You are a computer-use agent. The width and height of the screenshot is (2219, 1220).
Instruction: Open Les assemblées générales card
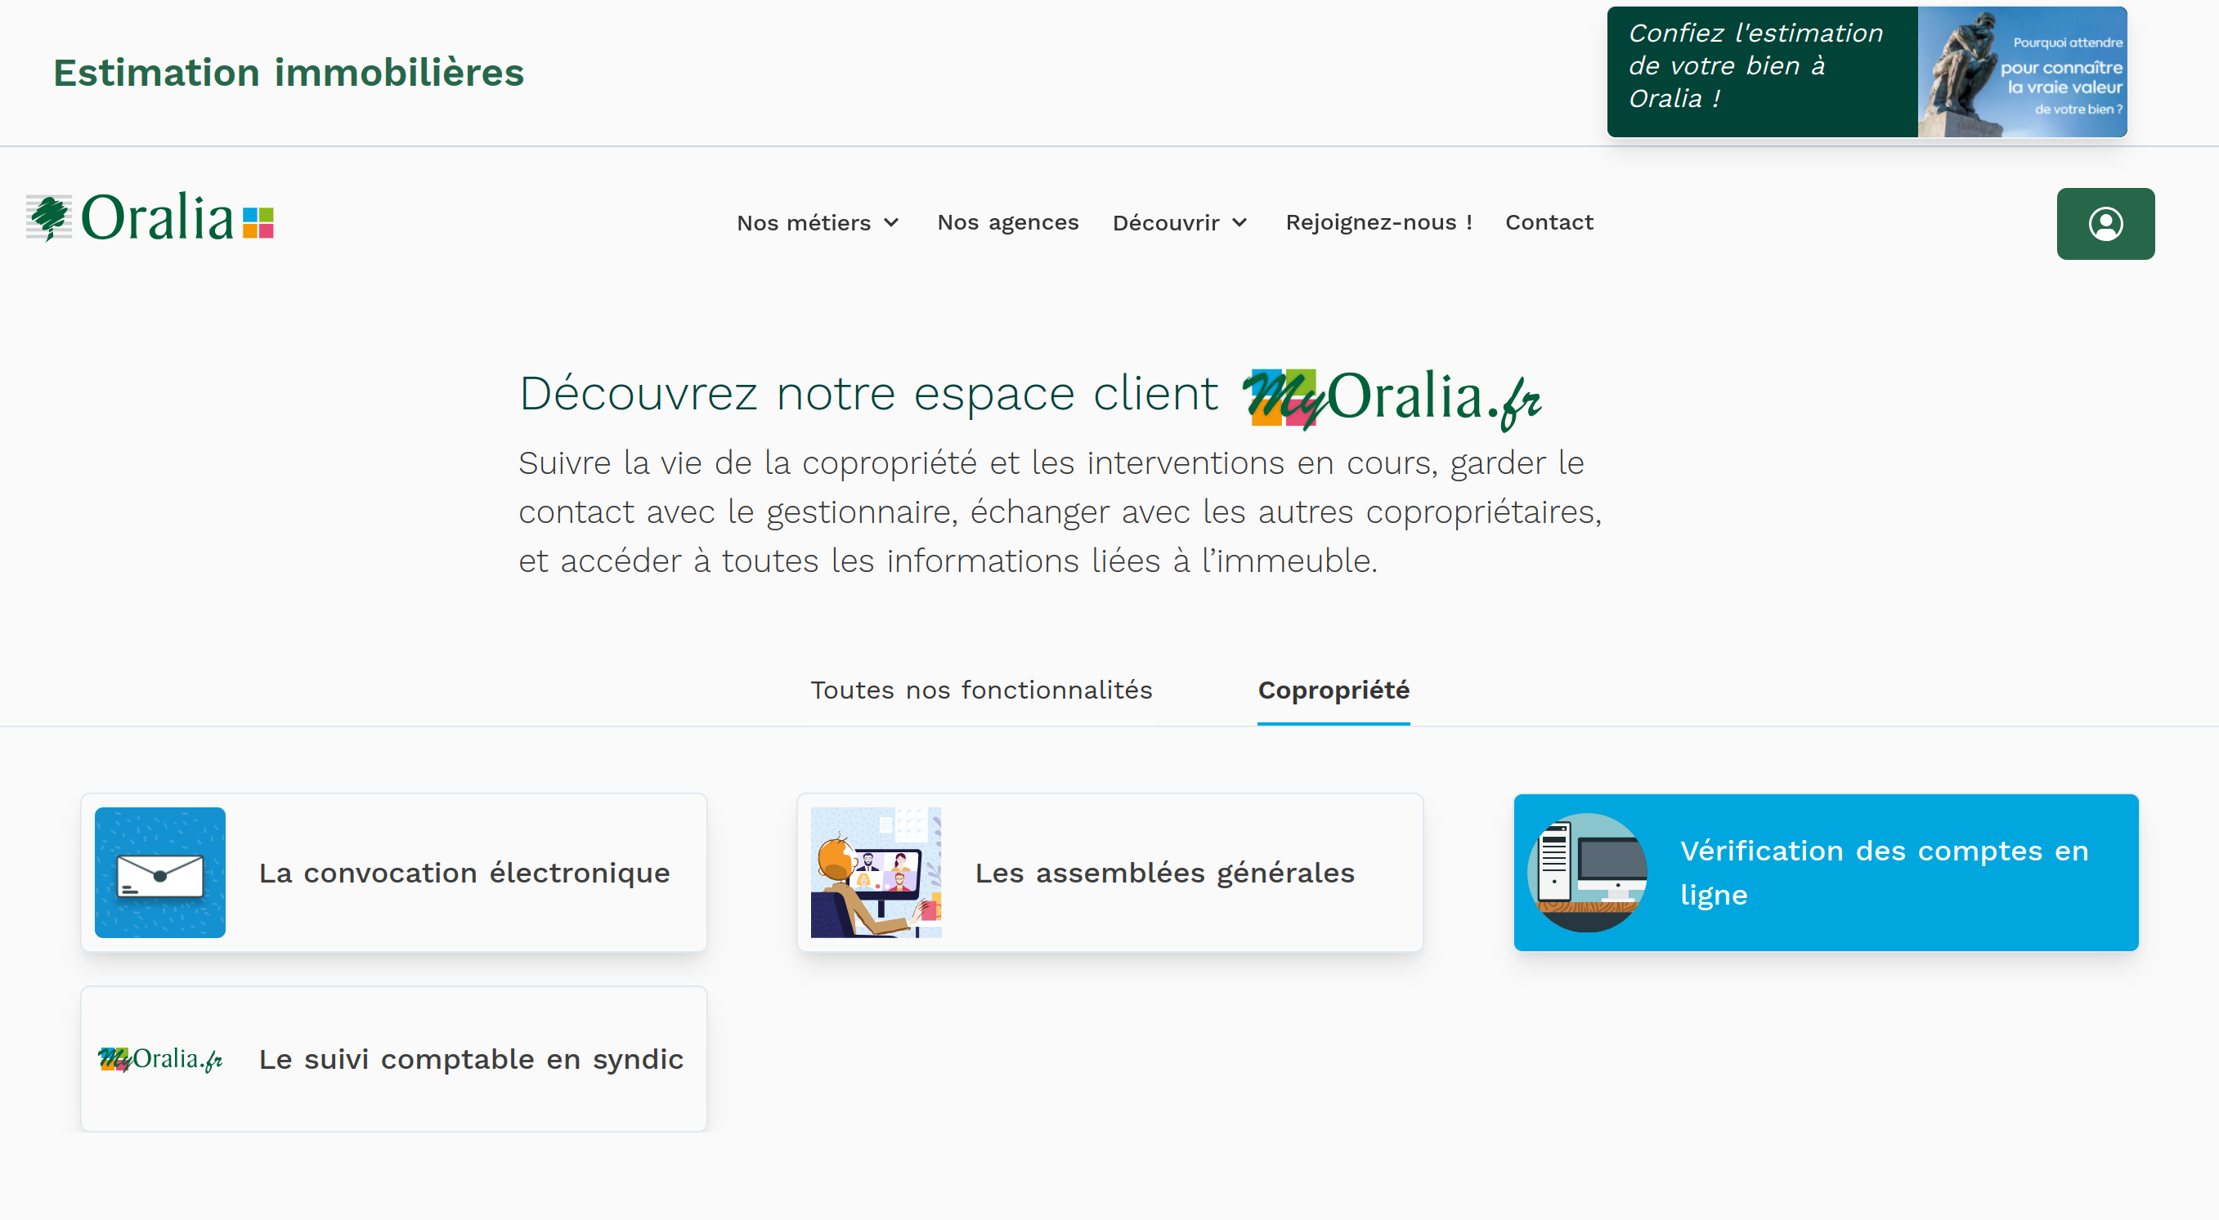(x=1163, y=872)
